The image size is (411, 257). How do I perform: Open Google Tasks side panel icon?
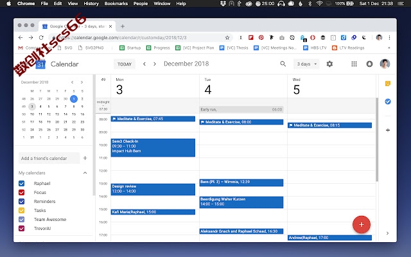[x=388, y=102]
